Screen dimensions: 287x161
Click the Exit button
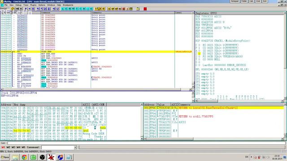click(265, 1)
